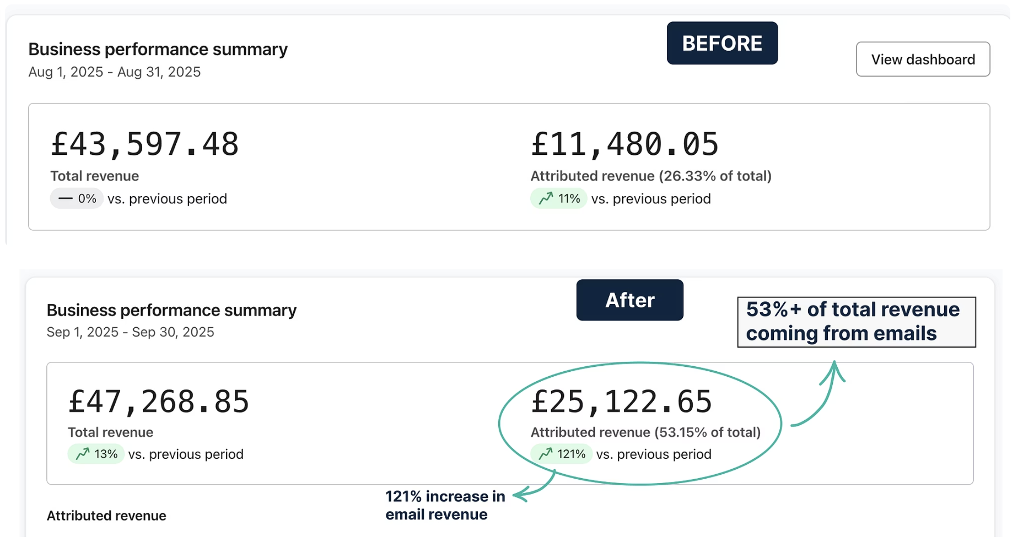Click the Aug 1, 2025 - Aug 31, 2025 date range
The width and height of the screenshot is (1034, 553).
tap(115, 72)
